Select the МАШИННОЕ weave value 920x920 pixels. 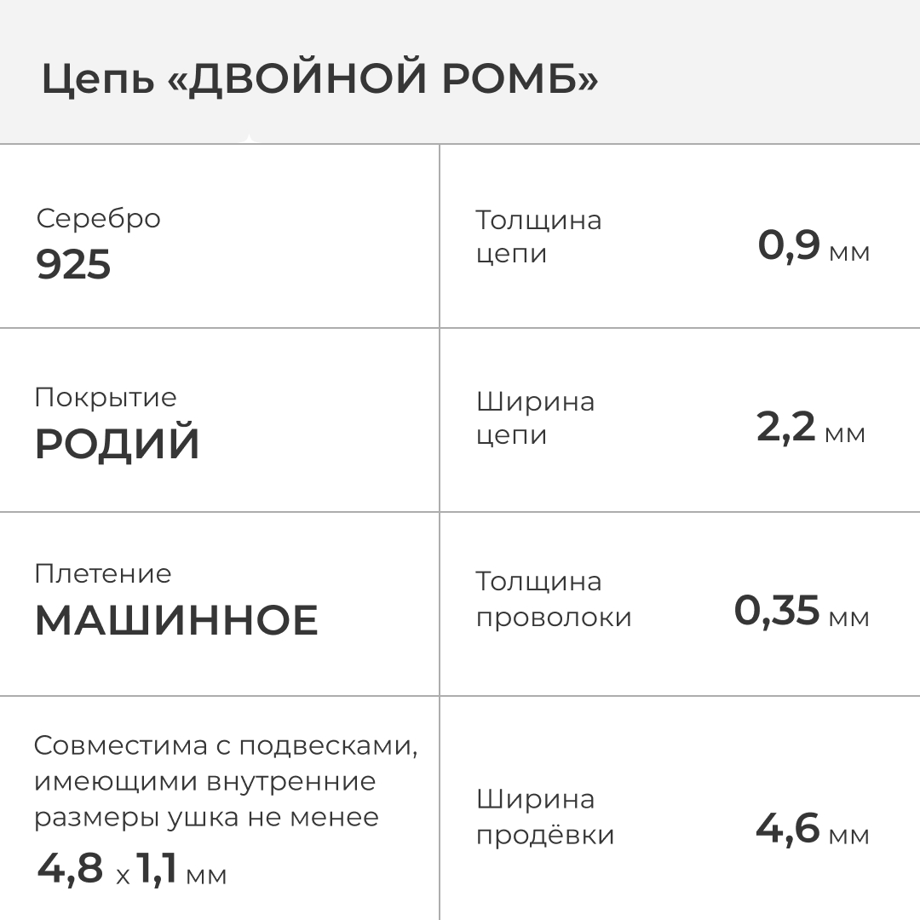[x=176, y=620]
